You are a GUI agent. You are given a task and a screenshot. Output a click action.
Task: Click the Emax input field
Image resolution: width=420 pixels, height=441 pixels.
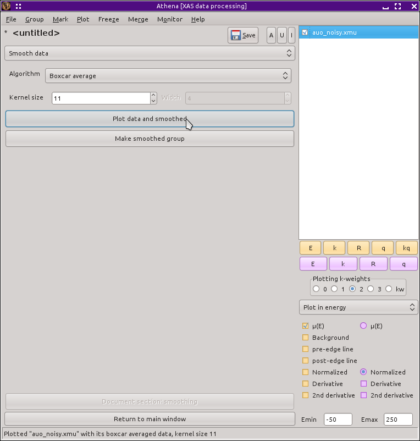pyautogui.click(x=398, y=420)
